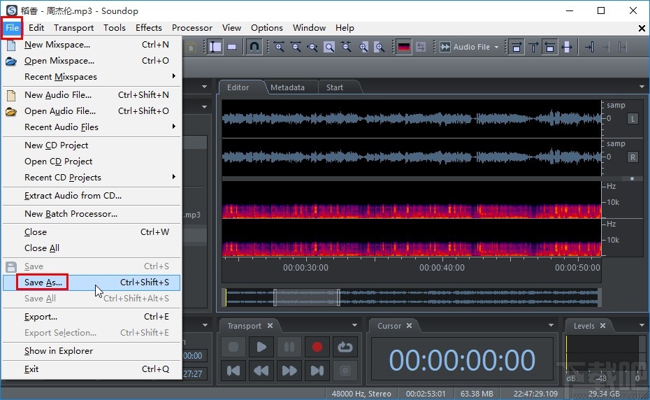Choose Save As... from the File menu

tap(43, 283)
